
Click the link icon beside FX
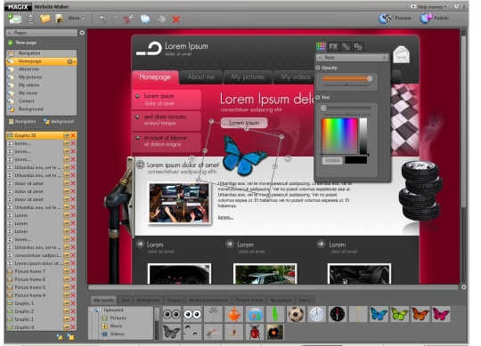[x=346, y=46]
